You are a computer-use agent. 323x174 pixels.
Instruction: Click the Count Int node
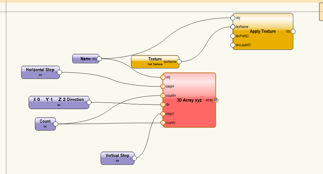click(45, 124)
